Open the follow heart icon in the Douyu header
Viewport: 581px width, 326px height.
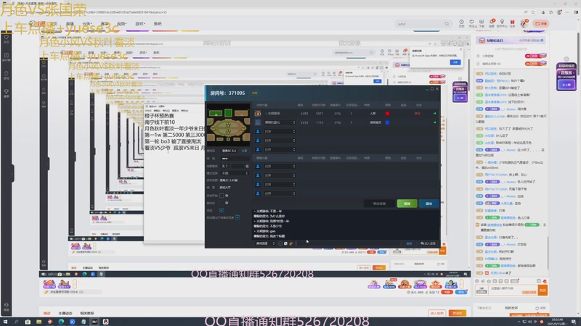coord(471,23)
